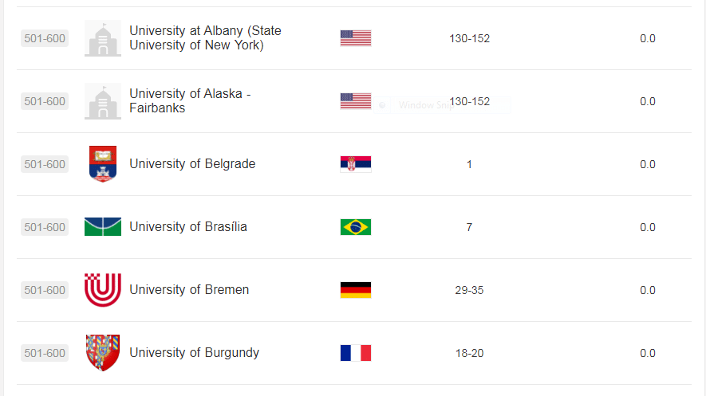Open the University of Belgrade link
Screen dimensions: 706x396
(x=192, y=164)
